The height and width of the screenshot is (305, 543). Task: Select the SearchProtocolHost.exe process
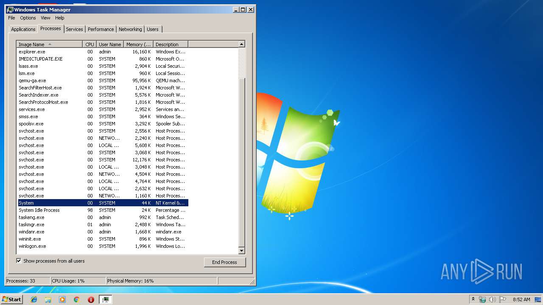[x=102, y=102]
